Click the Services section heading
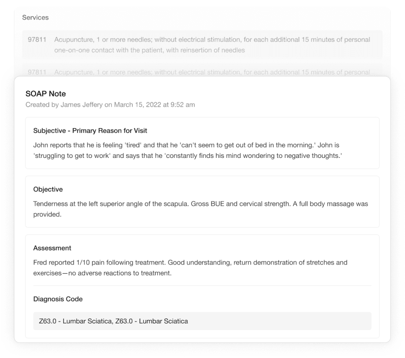This screenshot has width=405, height=358. tap(35, 18)
